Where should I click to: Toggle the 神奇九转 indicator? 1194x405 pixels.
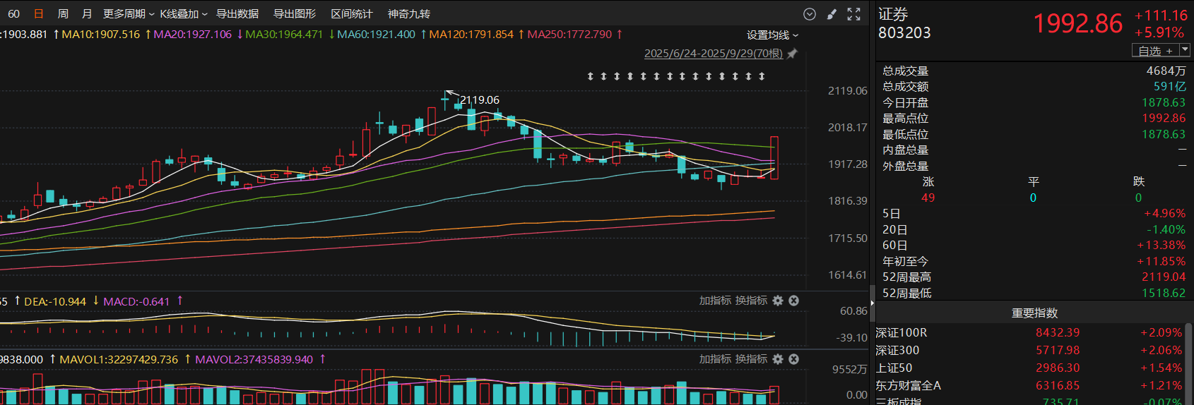[x=409, y=14]
